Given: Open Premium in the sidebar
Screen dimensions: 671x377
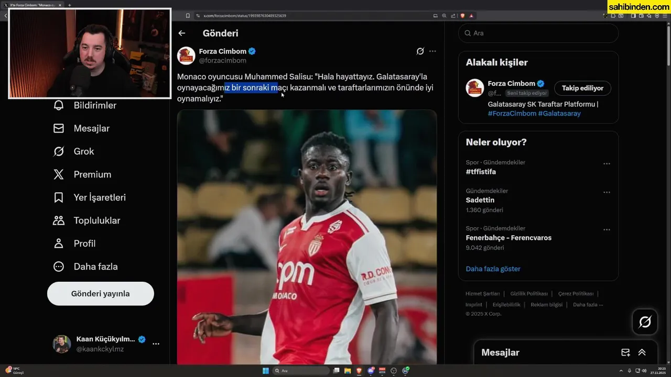Looking at the screenshot, I should (82, 174).
